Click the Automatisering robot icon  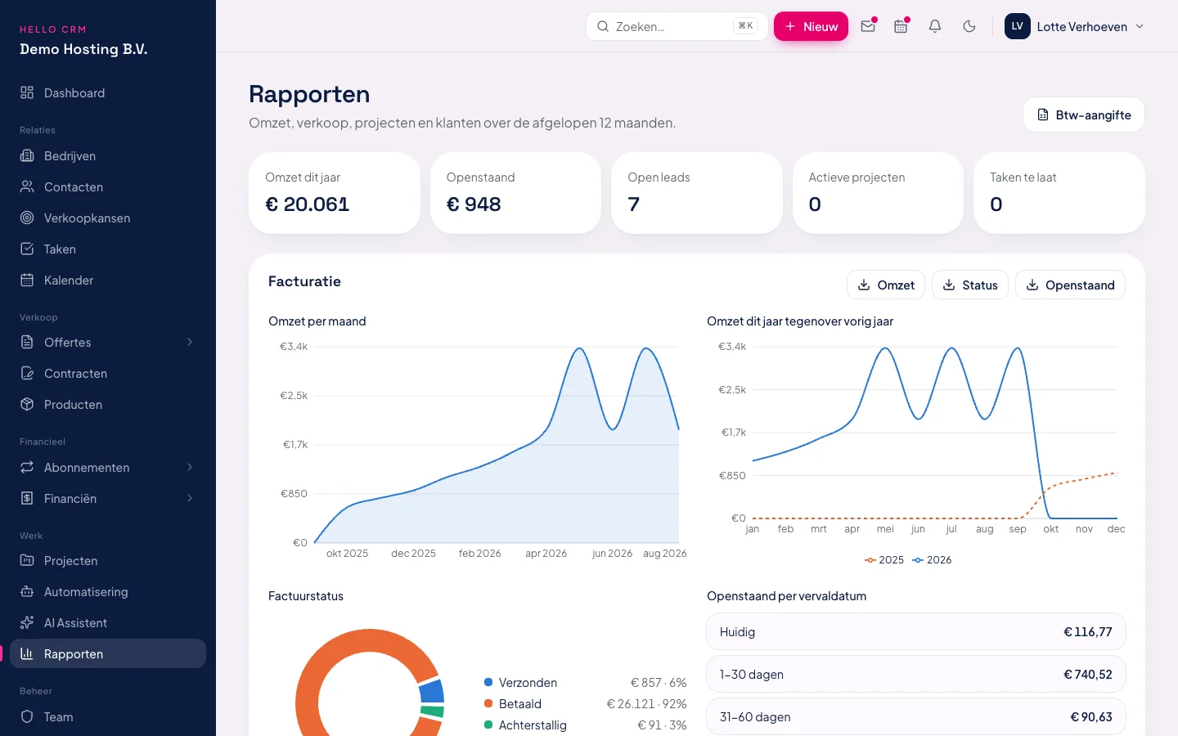[x=27, y=591]
